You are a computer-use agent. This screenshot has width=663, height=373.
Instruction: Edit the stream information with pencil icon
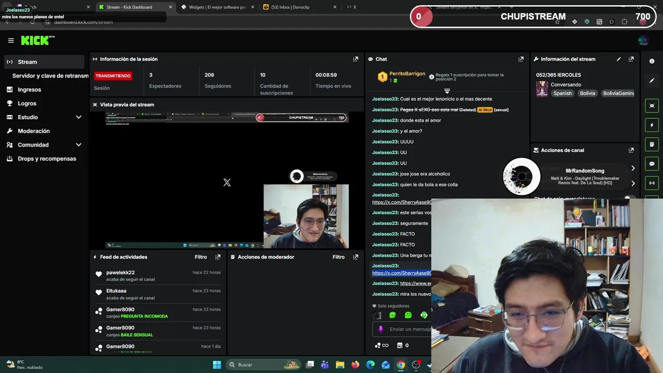(x=618, y=59)
